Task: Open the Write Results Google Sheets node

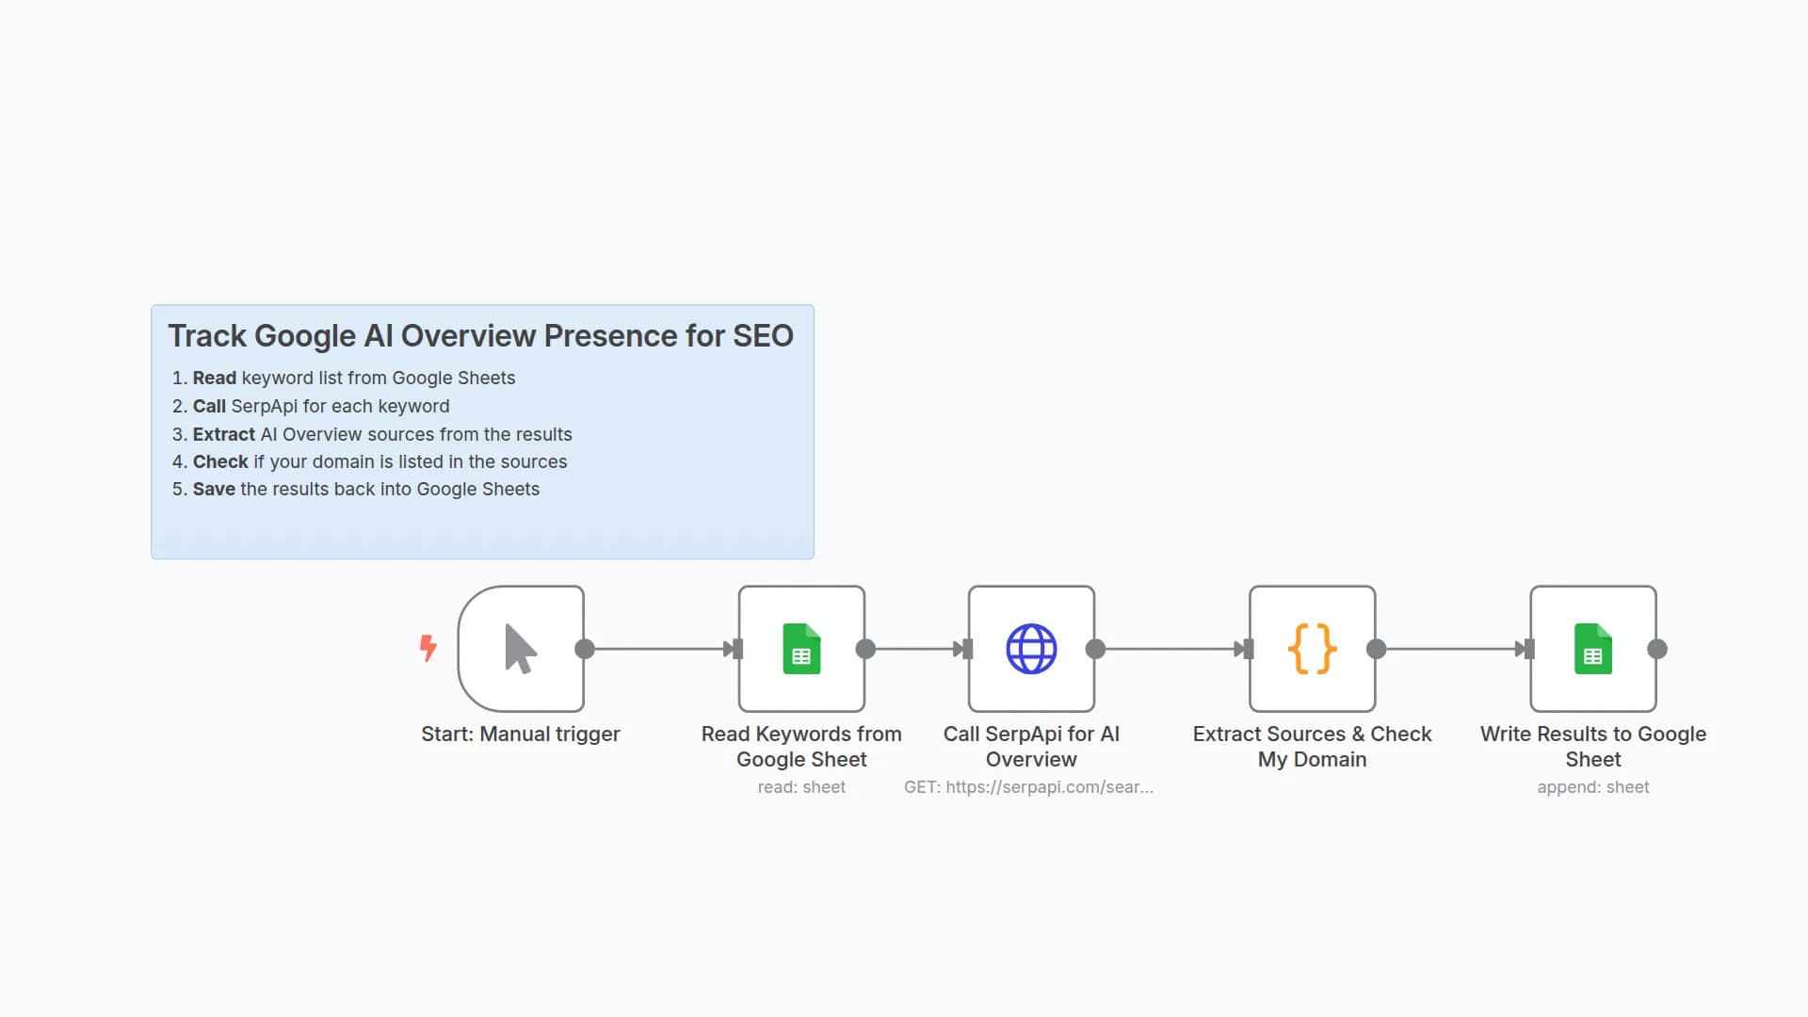Action: [x=1593, y=649]
